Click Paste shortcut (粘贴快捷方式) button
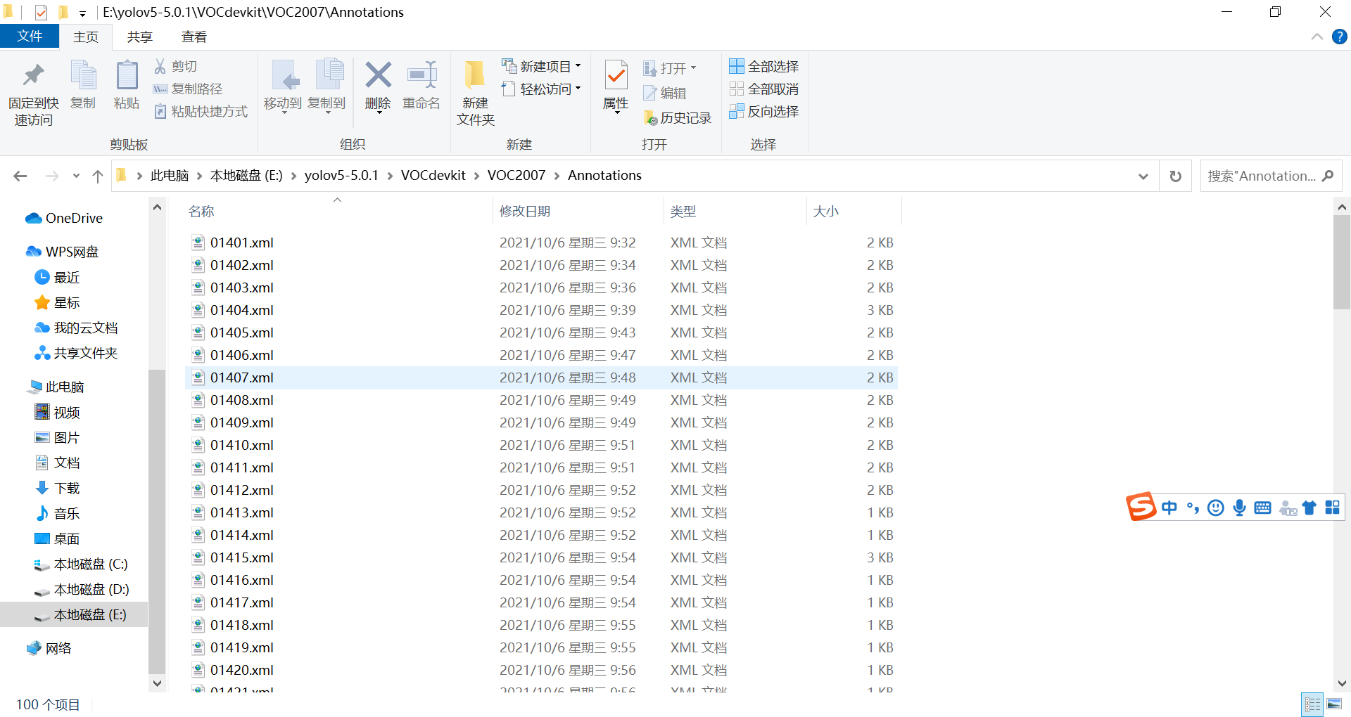 pos(201,111)
